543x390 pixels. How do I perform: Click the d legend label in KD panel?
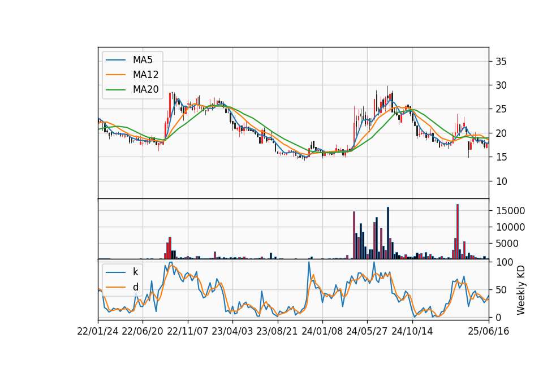[135, 287]
